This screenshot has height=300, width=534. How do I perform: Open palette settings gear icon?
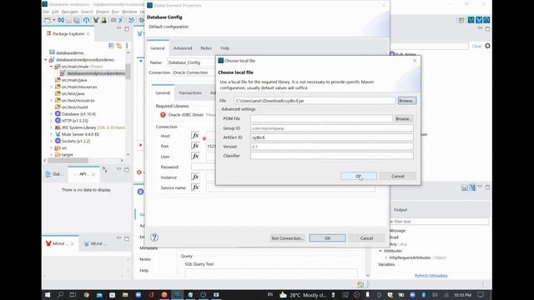pyautogui.click(x=487, y=46)
